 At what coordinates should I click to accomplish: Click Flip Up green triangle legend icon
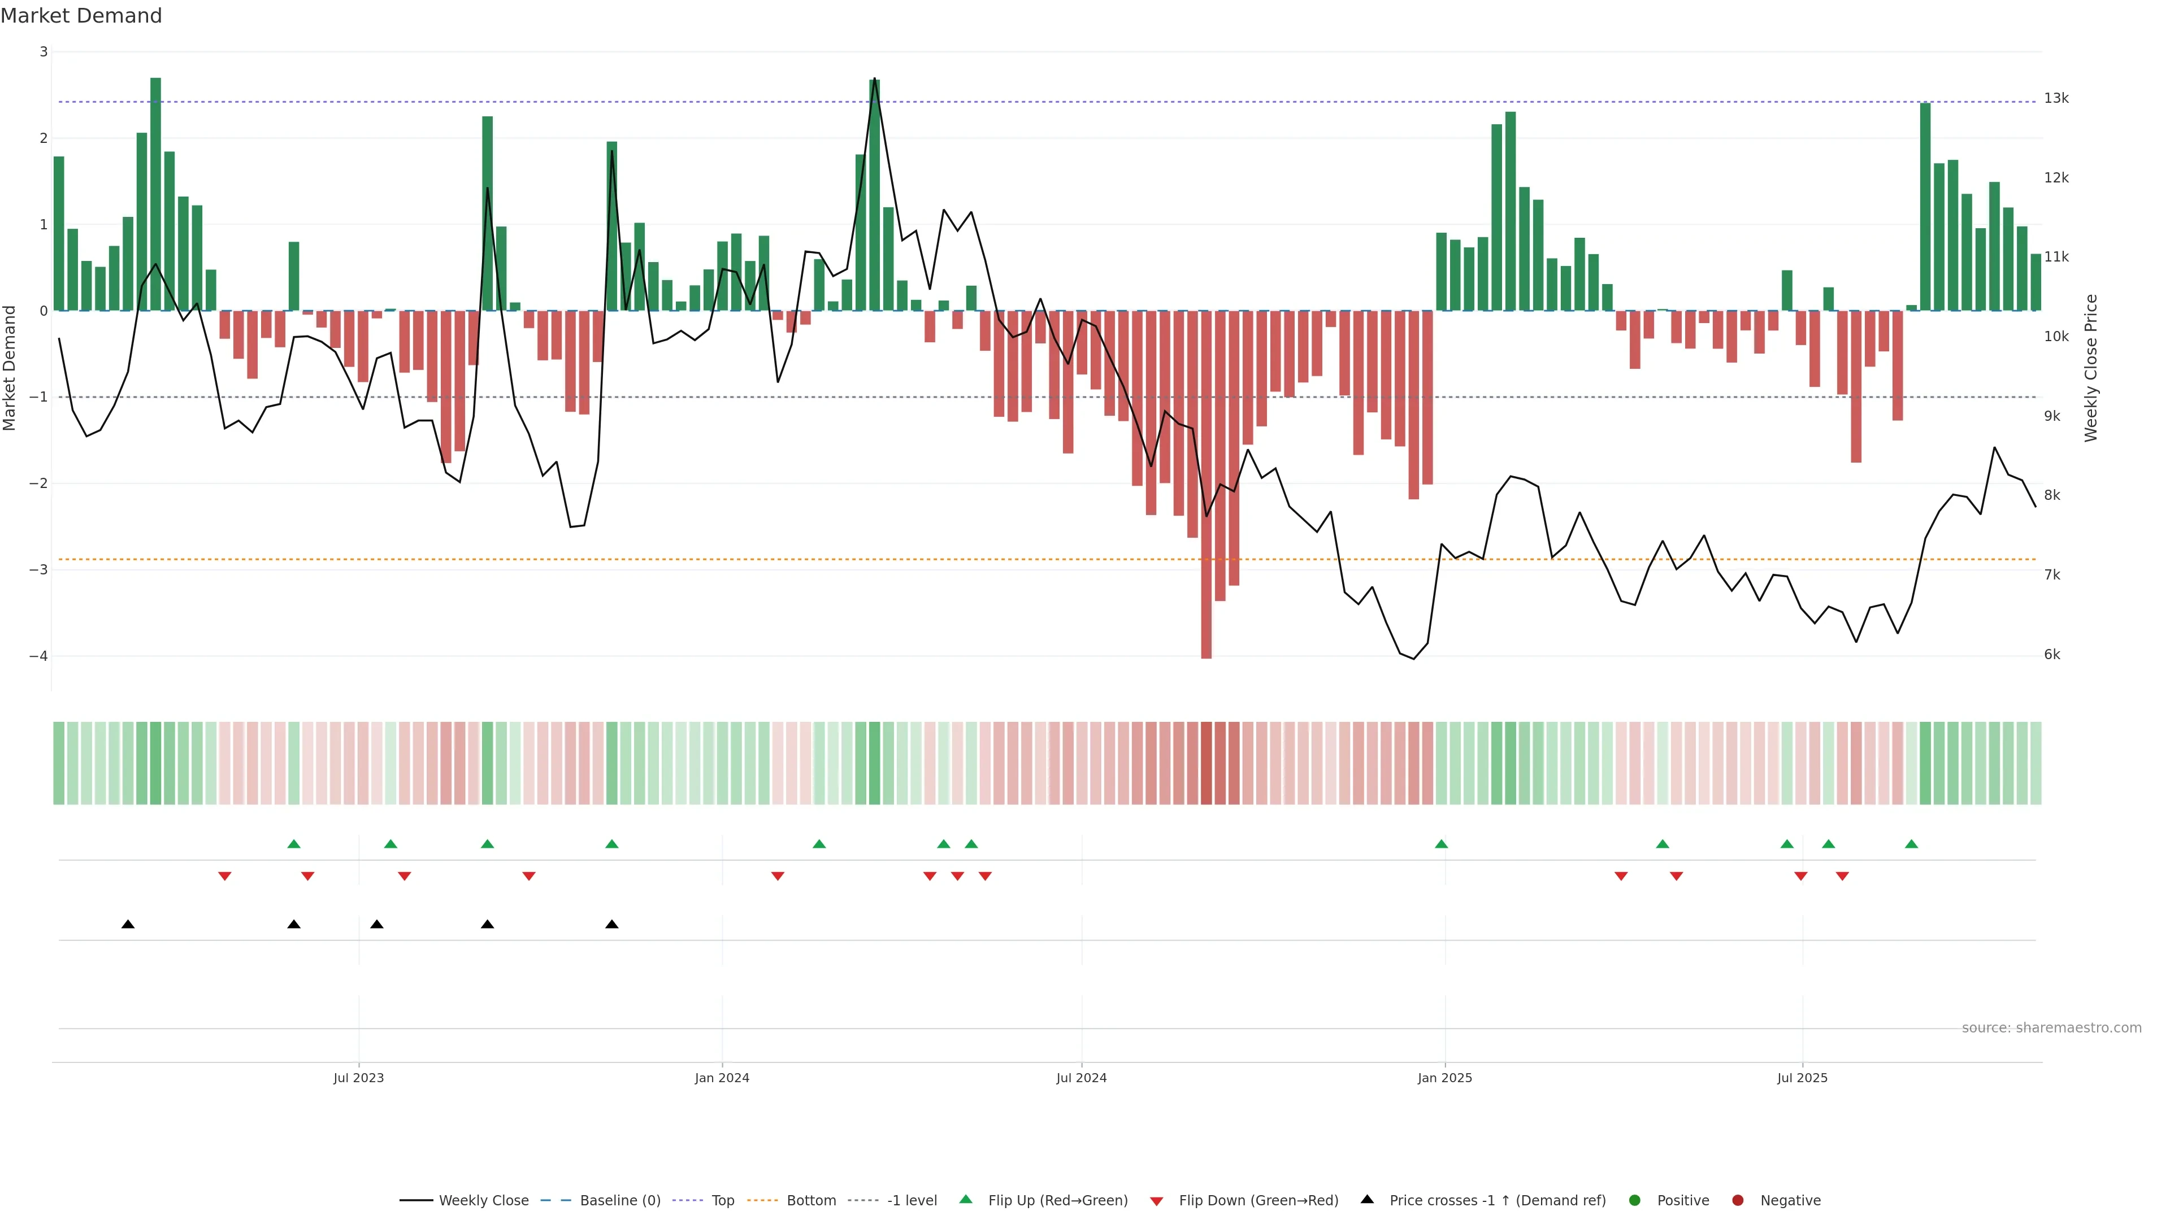coord(966,1199)
